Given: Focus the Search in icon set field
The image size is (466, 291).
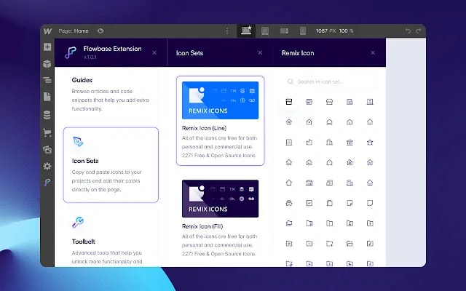Looking at the screenshot, I should coord(330,81).
